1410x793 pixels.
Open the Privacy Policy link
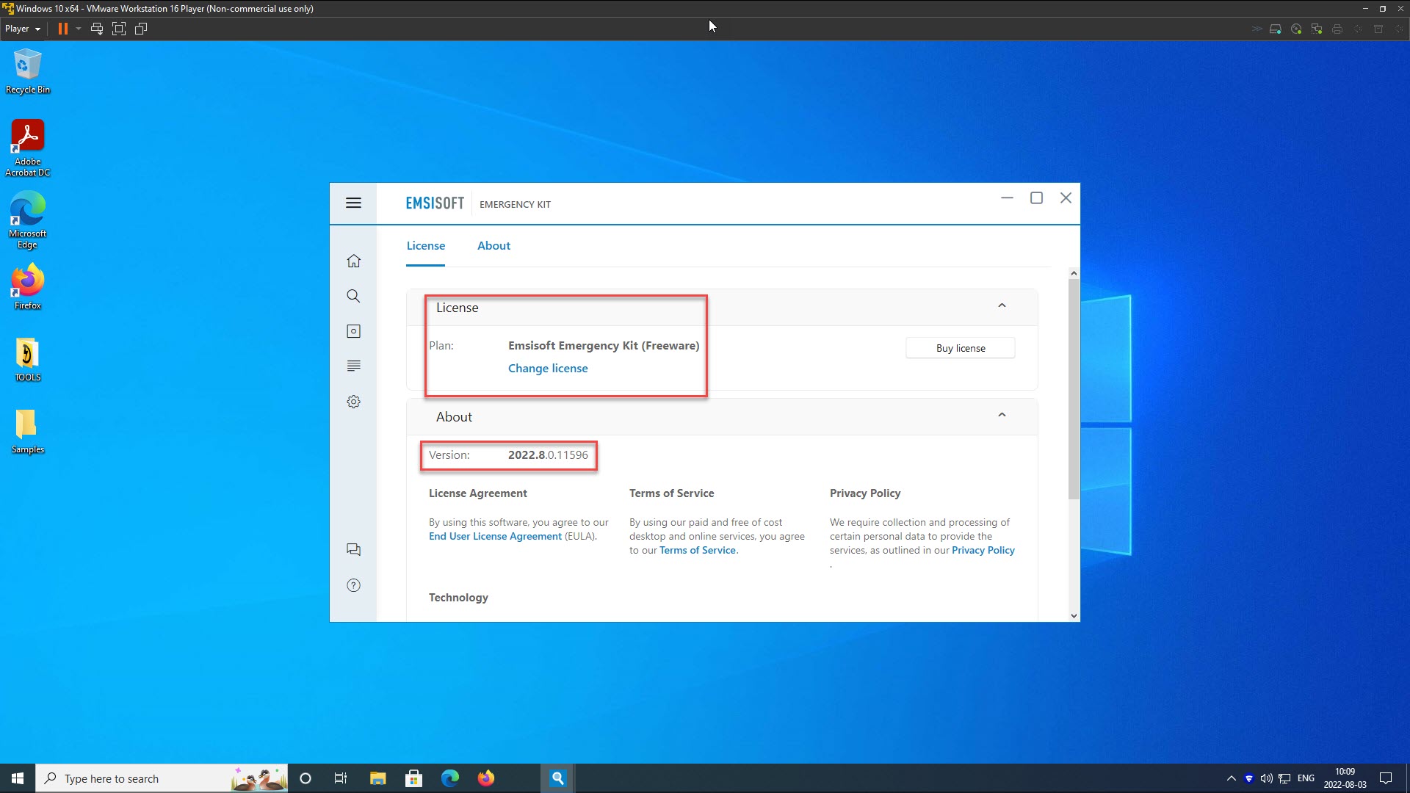coord(983,551)
